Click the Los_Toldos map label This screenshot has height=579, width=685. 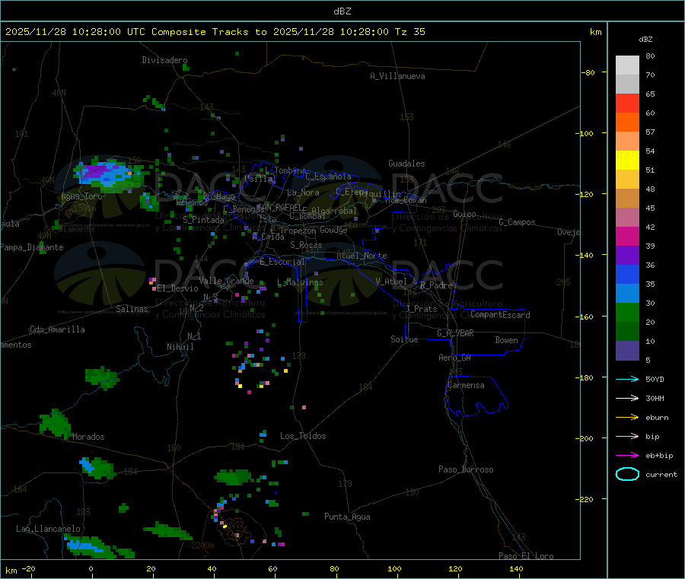(x=303, y=436)
